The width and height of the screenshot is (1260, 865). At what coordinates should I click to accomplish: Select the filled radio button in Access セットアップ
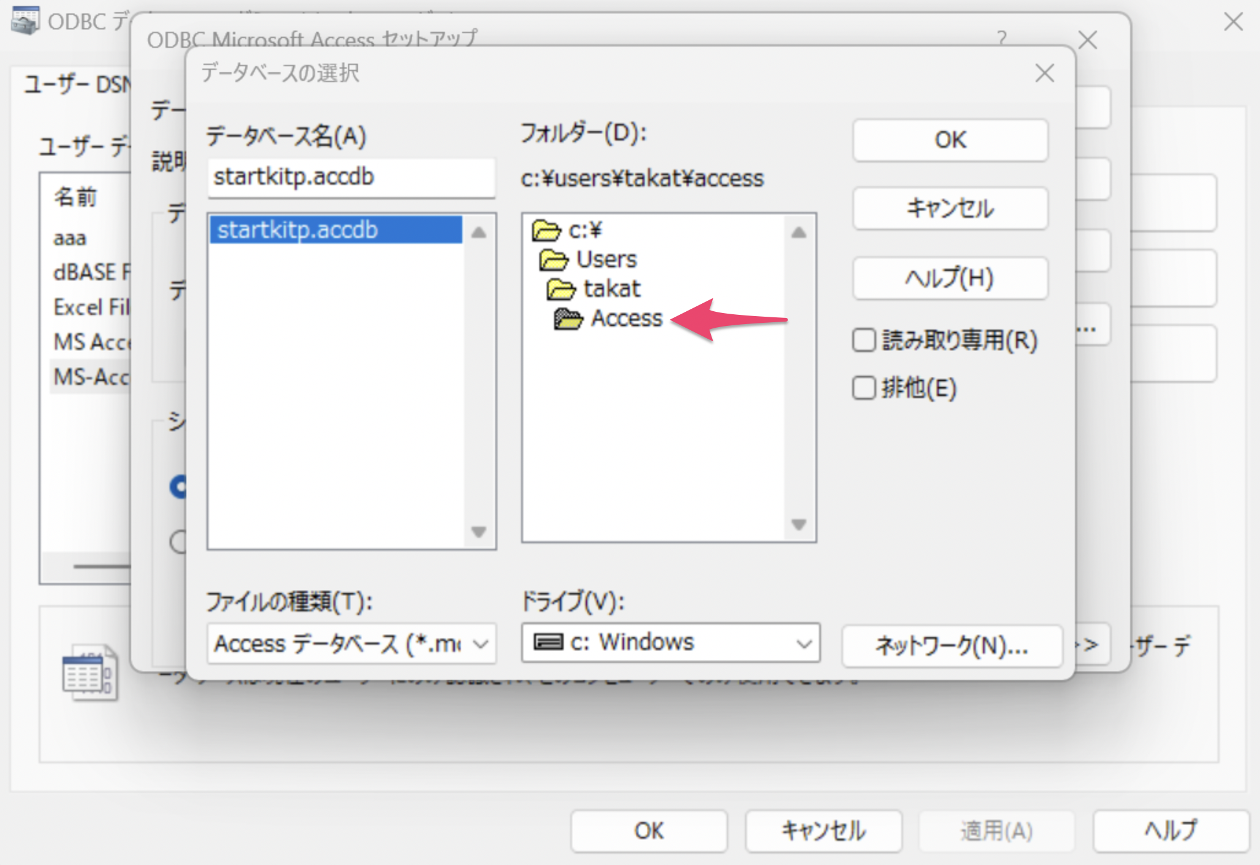point(179,487)
